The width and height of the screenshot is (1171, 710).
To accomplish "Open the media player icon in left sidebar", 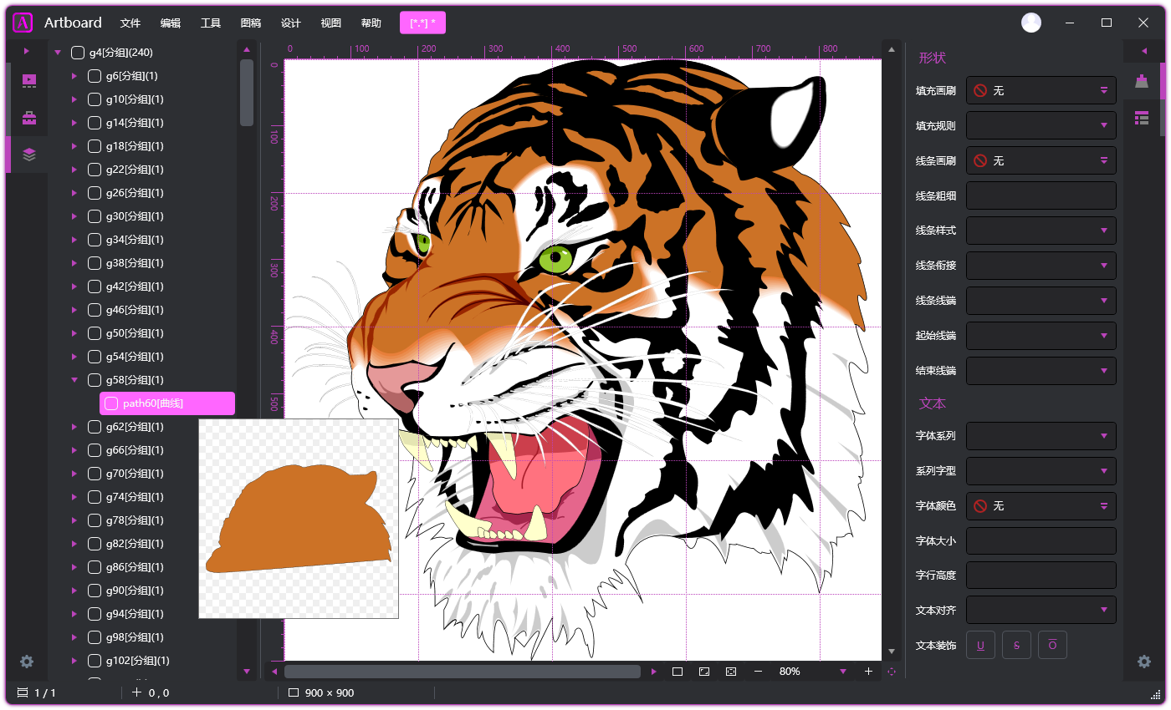I will pos(29,81).
